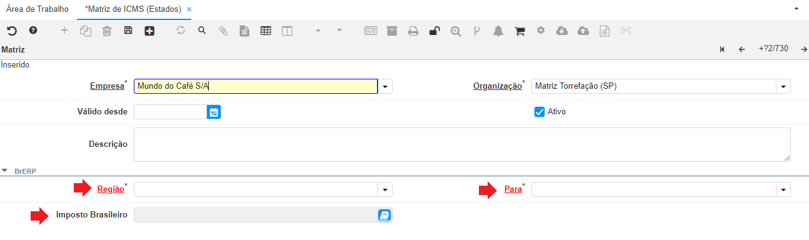
Task: Open the Imposto Brasileiro lookup button
Action: 384,215
